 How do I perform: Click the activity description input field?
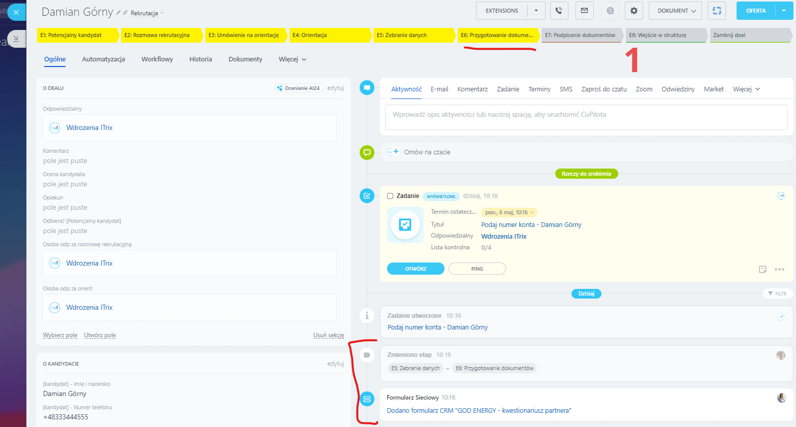click(x=586, y=117)
